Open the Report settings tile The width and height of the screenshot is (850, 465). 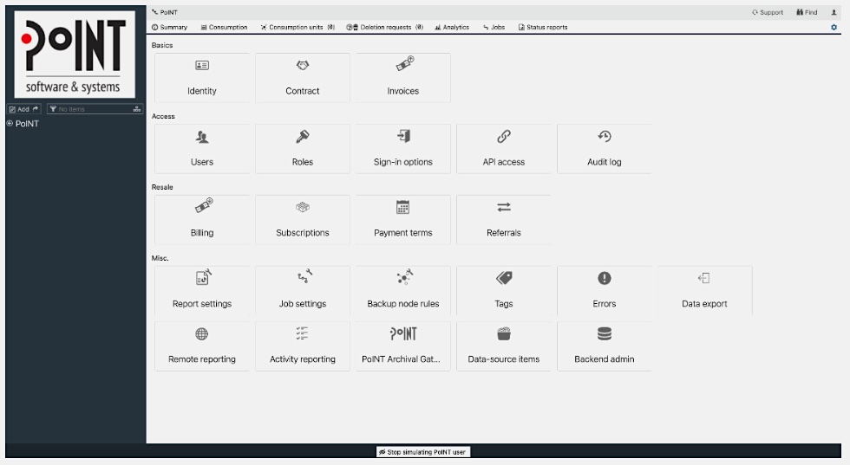click(201, 290)
